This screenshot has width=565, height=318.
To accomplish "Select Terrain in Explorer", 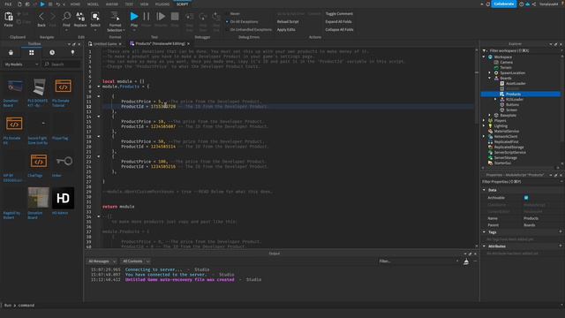I will point(506,67).
